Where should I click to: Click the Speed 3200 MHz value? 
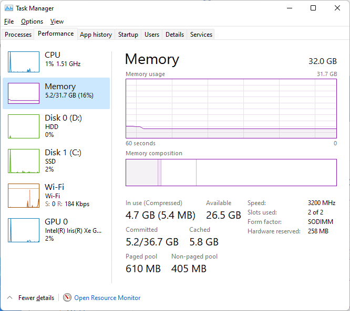[322, 203]
